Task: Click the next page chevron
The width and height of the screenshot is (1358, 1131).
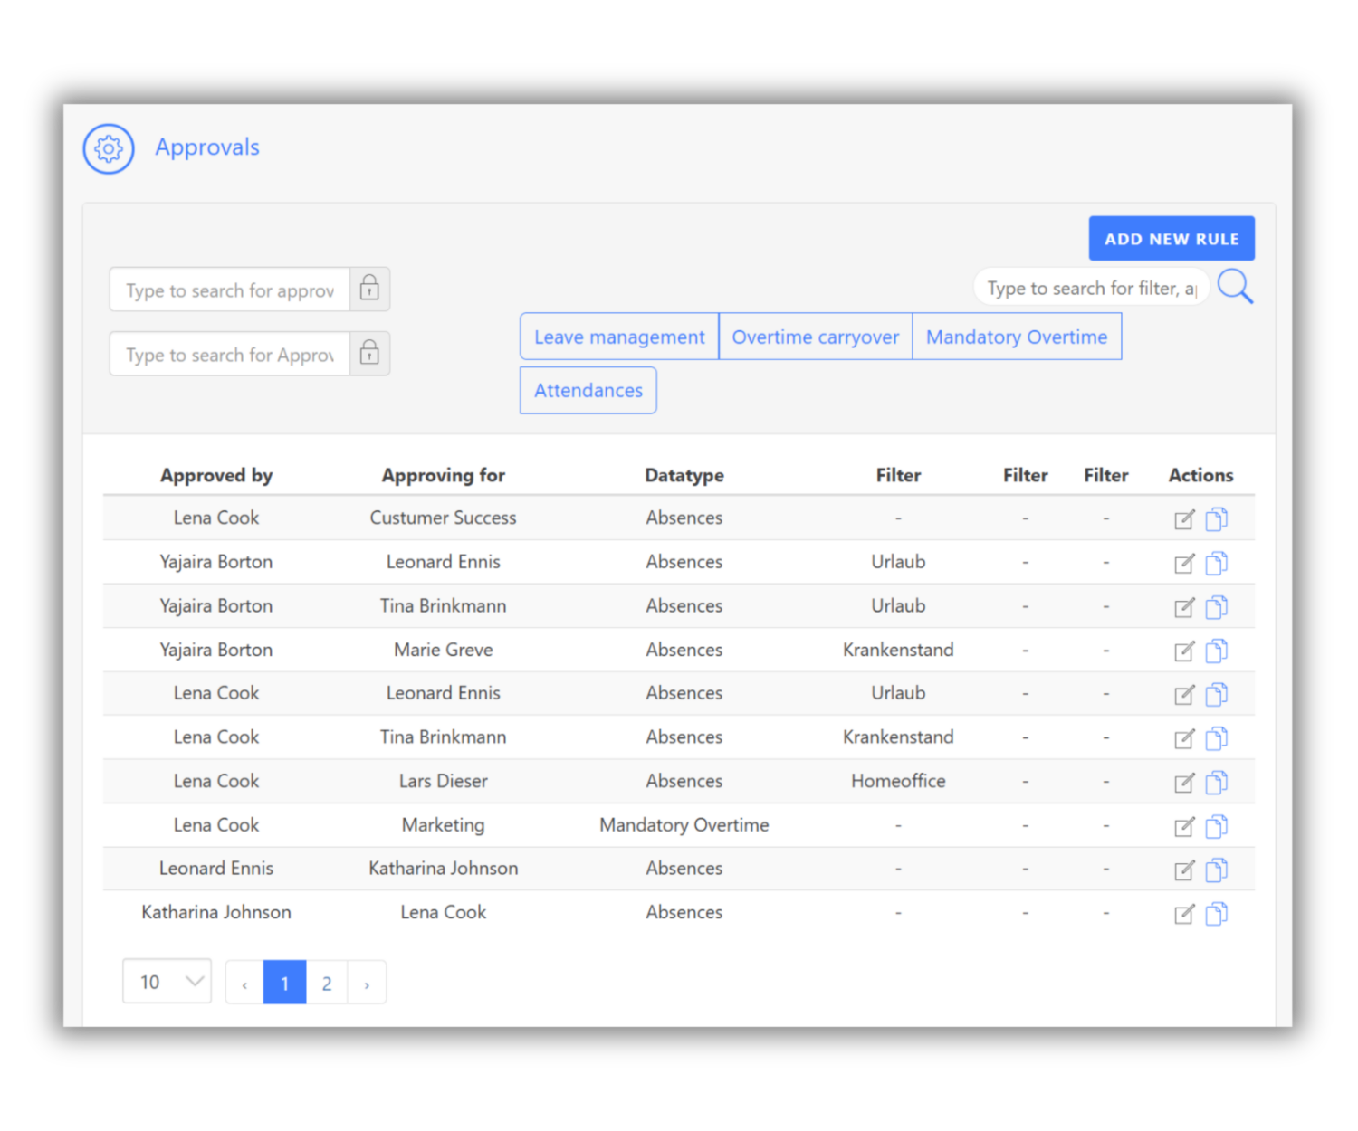Action: 367,982
